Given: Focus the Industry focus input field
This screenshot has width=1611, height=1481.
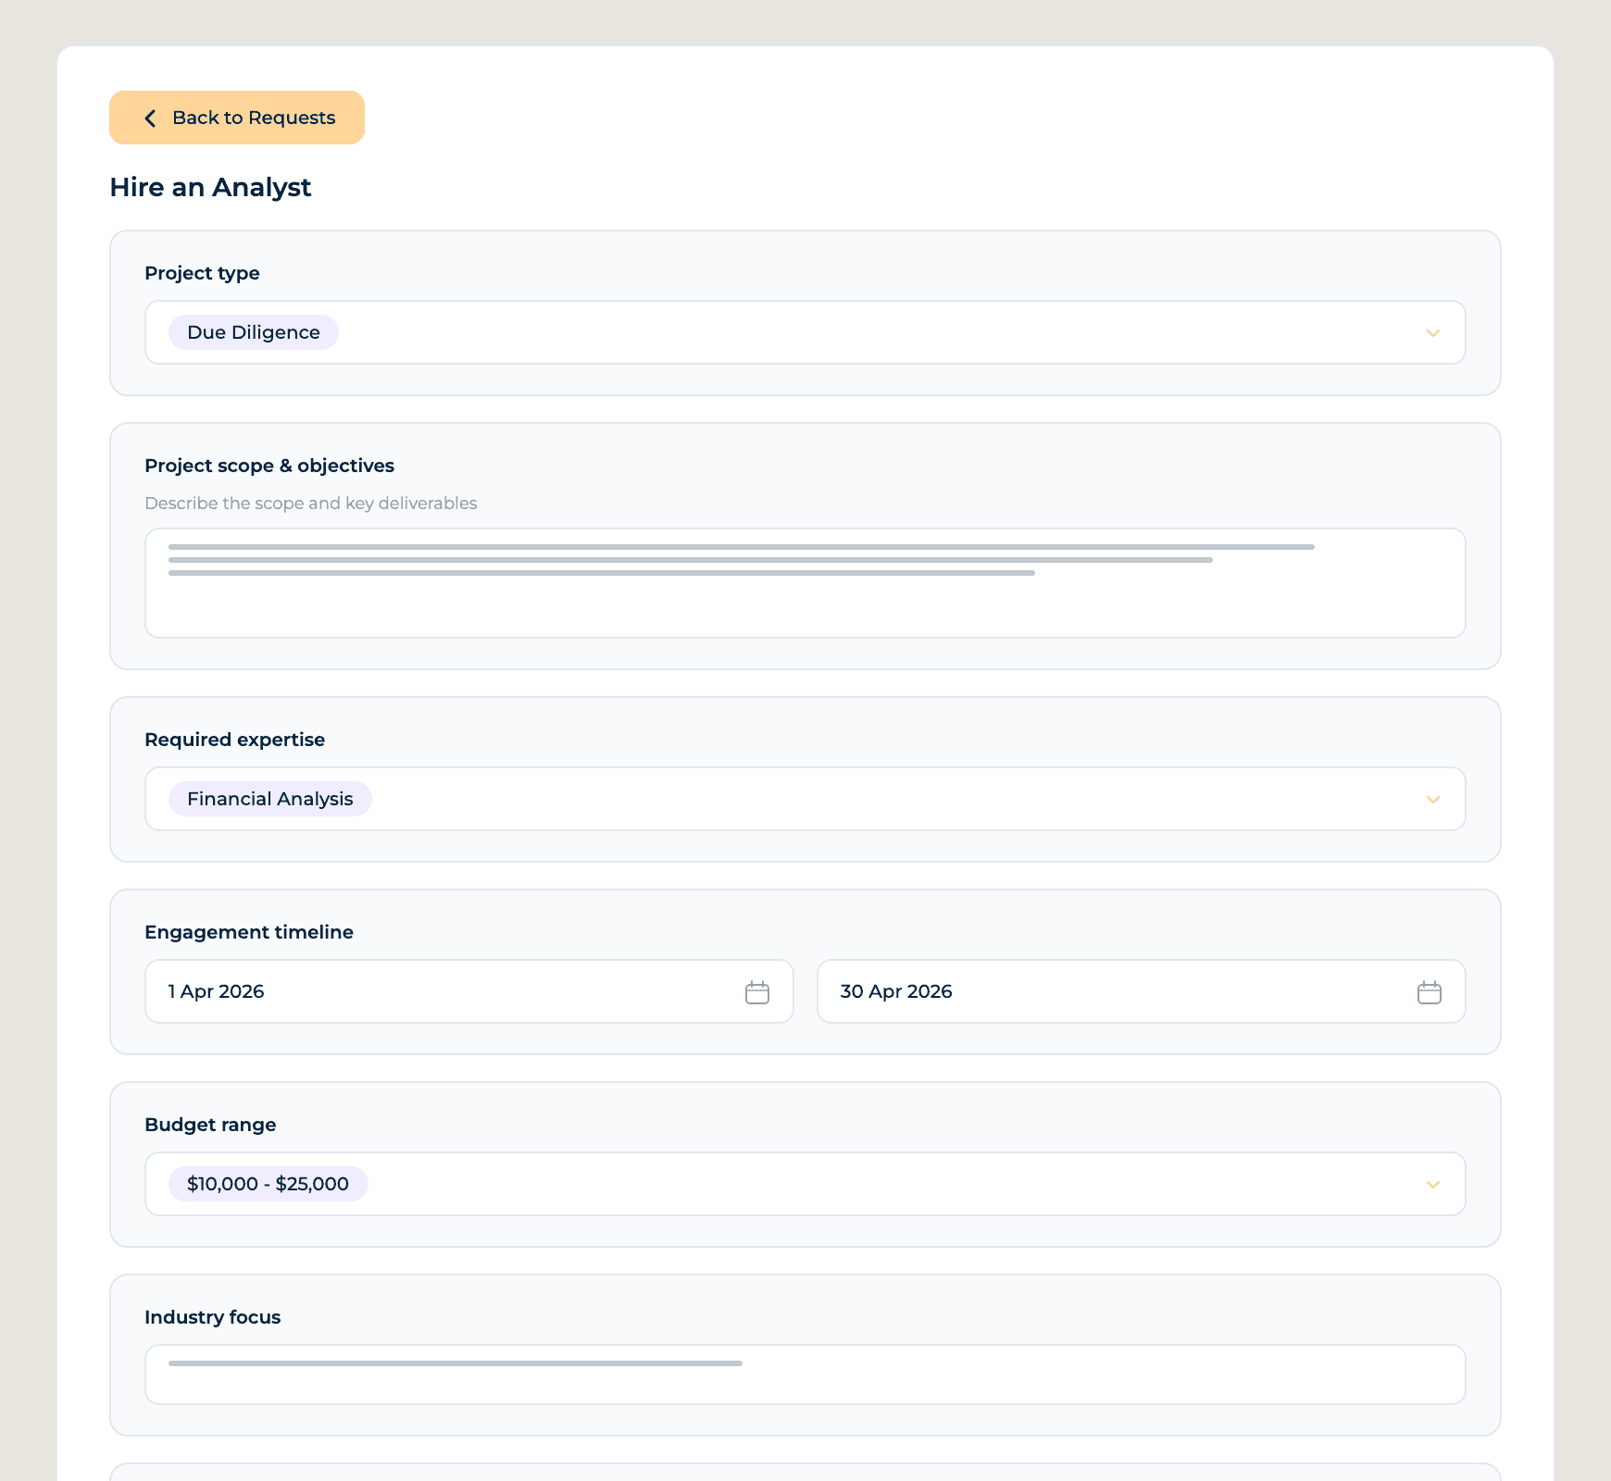Looking at the screenshot, I should coord(804,1381).
